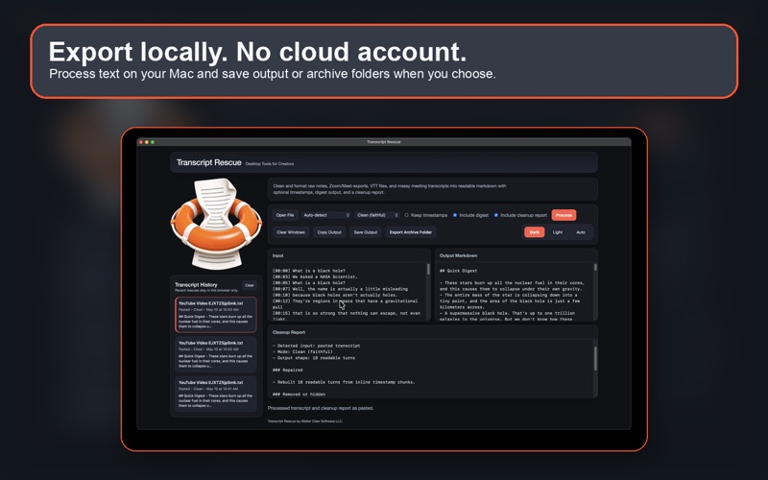This screenshot has width=768, height=480.
Task: Click '[00:10] because black holes aren't' line
Action: (x=335, y=295)
